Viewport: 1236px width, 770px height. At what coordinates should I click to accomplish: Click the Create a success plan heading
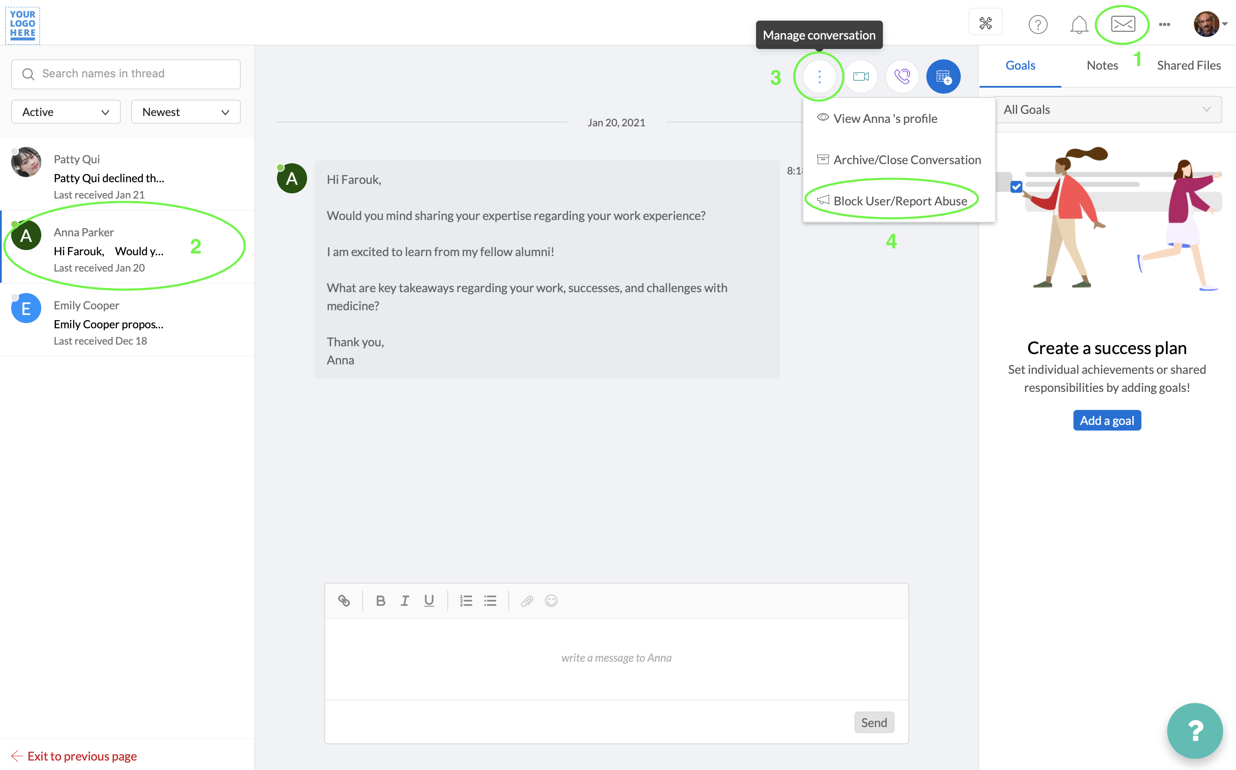click(1107, 348)
